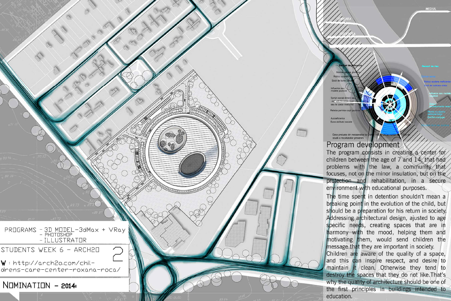This screenshot has height=301, width=451.
Task: Click the MEDIUL curve label
Action: [x=432, y=8]
